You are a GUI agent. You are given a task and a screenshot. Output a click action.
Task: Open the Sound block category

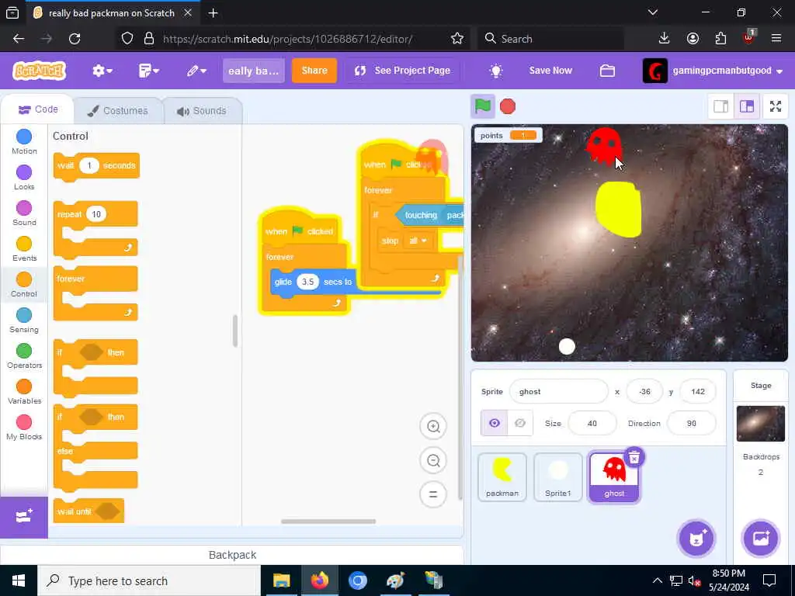click(x=24, y=213)
